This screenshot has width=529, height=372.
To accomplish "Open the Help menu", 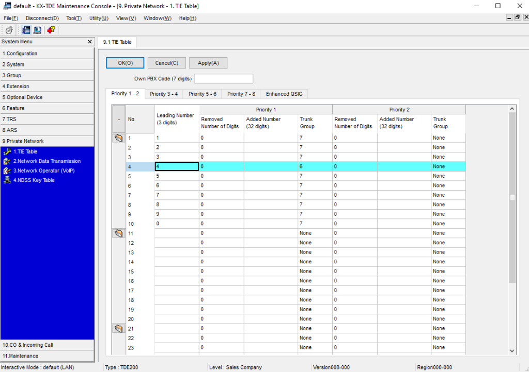I will [x=188, y=18].
